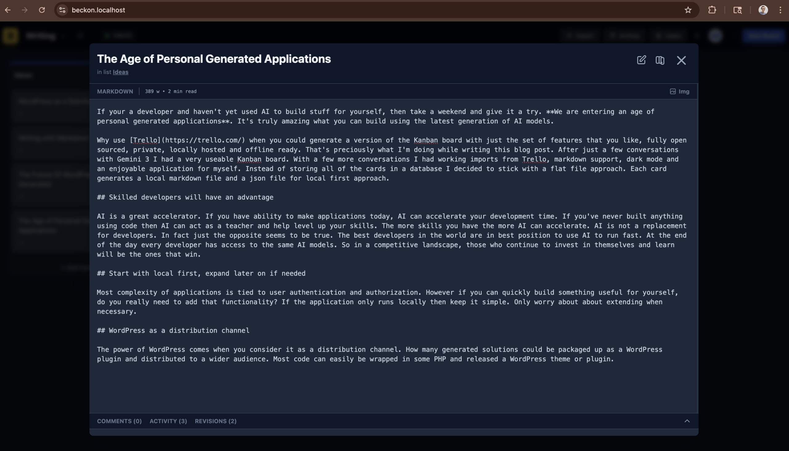The image size is (789, 451).
Task: Toggle the MARKDOWN mode label
Action: [115, 91]
